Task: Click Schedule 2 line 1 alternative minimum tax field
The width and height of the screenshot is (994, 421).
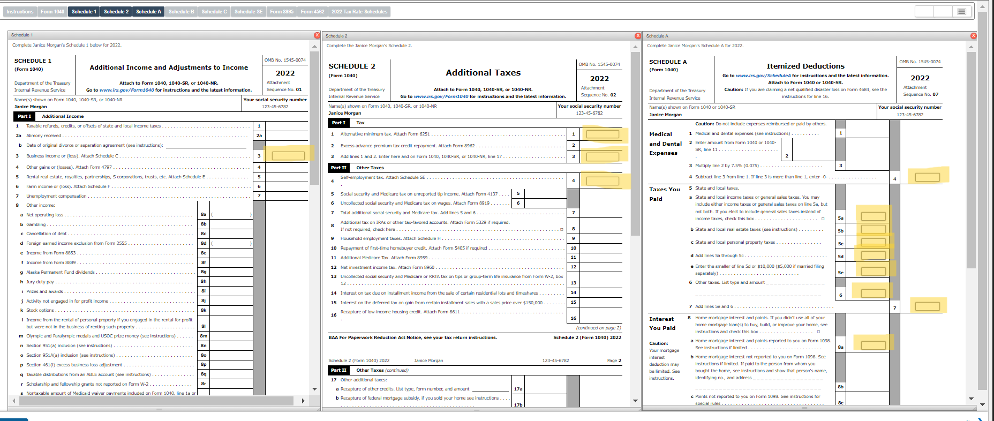Action: (603, 134)
